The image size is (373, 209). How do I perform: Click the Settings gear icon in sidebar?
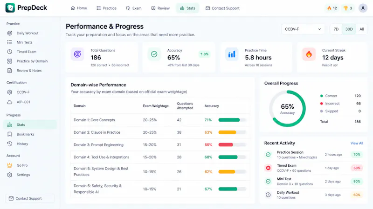(x=9, y=175)
